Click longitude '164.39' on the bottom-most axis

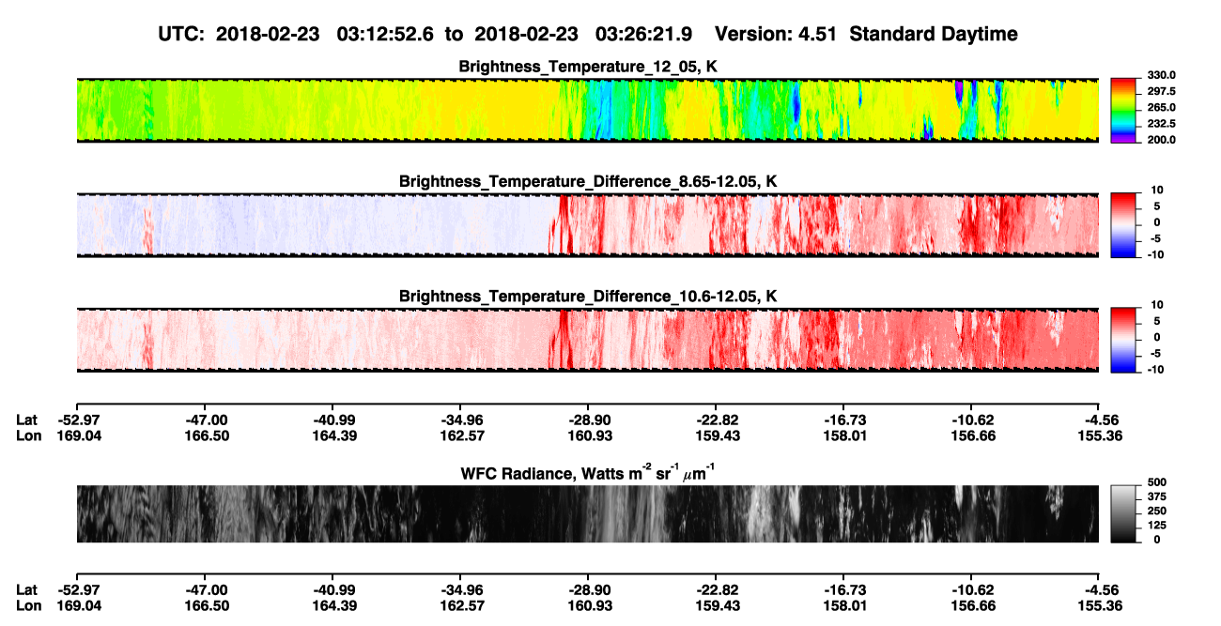pos(334,604)
